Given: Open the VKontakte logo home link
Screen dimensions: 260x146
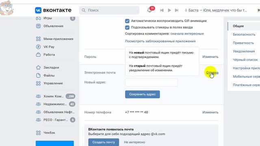Looking at the screenshot, I should pos(53,10).
